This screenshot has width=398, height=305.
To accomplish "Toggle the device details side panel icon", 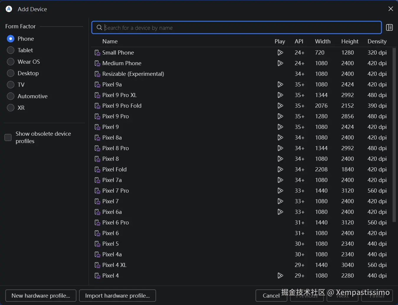I will [x=389, y=27].
